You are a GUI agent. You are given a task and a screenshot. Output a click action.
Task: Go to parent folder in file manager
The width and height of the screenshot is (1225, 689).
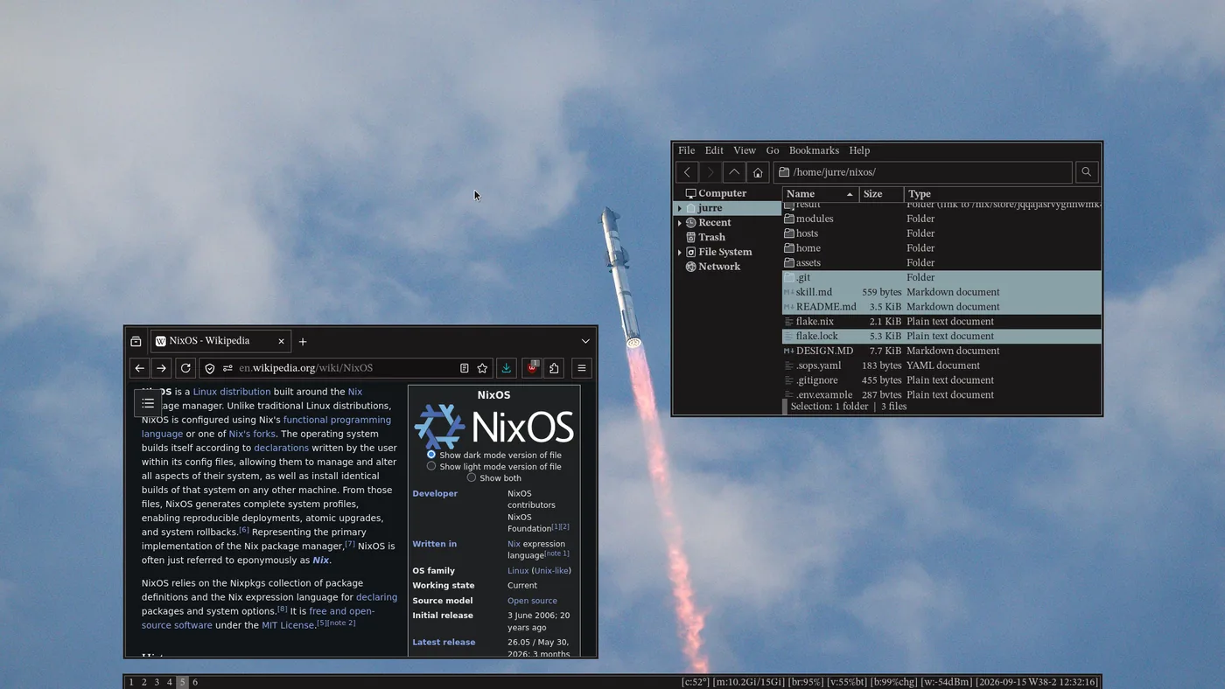pyautogui.click(x=734, y=172)
